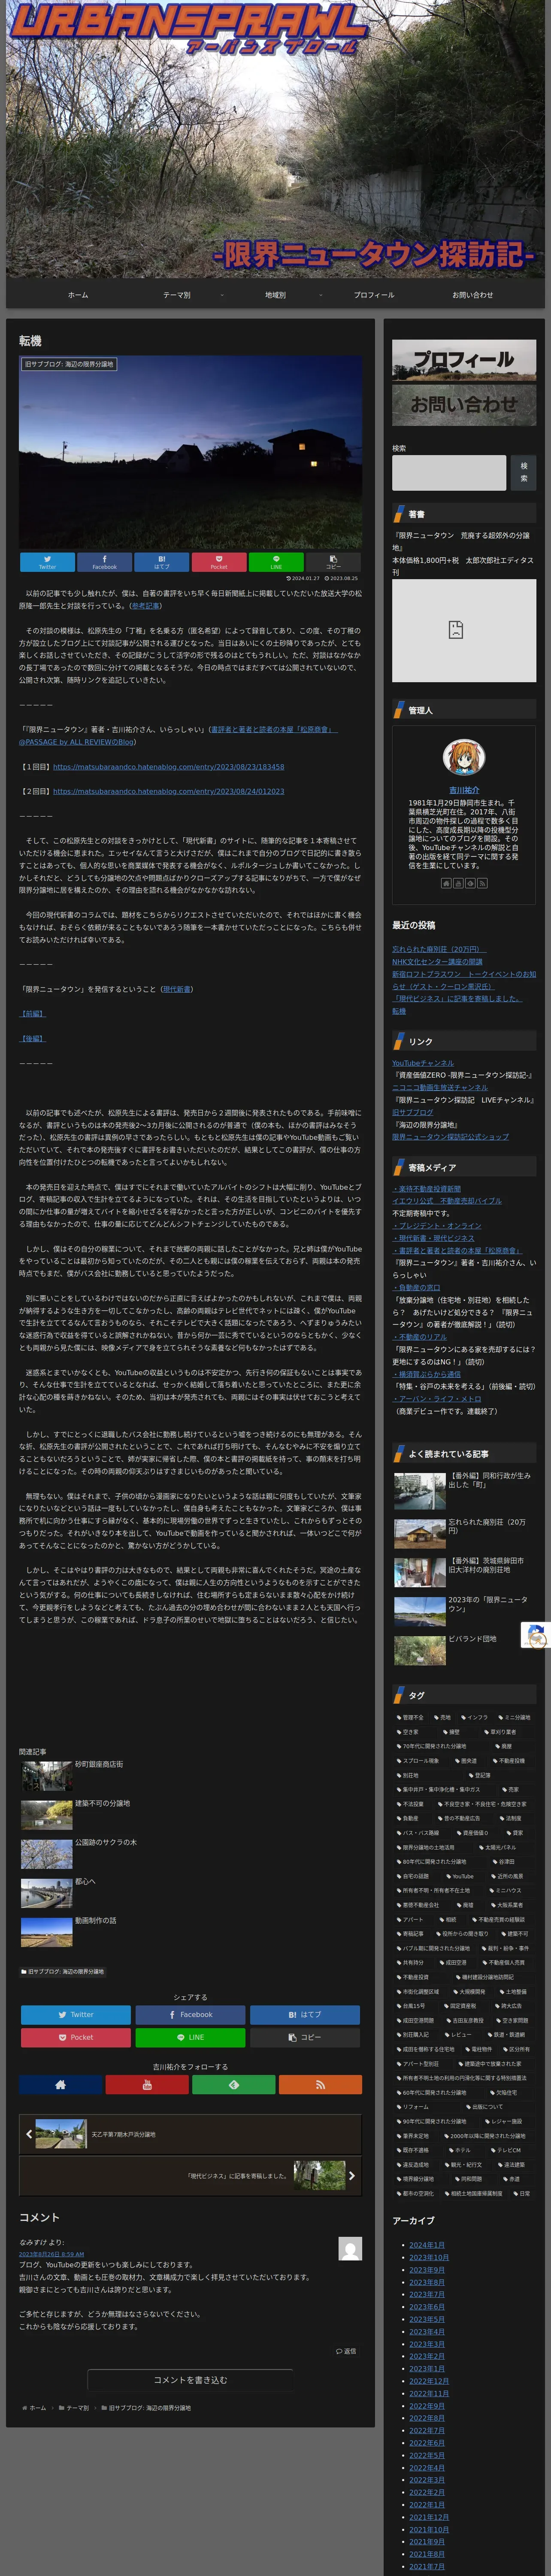The image size is (551, 2576).
Task: Expand the テーマ別 menu chevron
Action: pos(222,295)
